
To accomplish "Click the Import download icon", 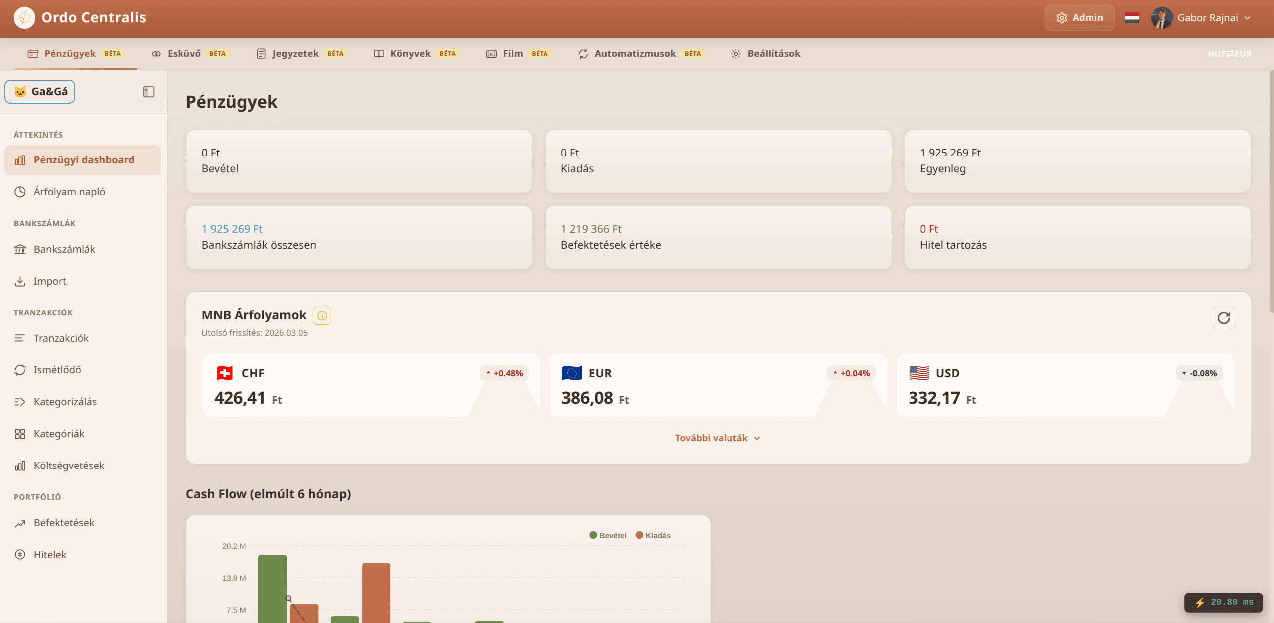I will [20, 281].
